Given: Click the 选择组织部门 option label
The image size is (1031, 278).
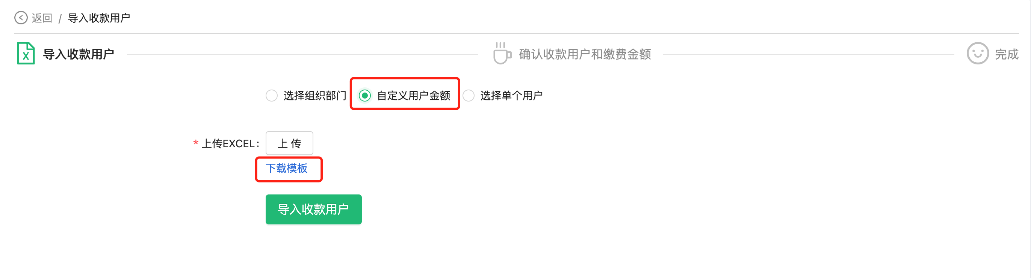Looking at the screenshot, I should coord(315,96).
